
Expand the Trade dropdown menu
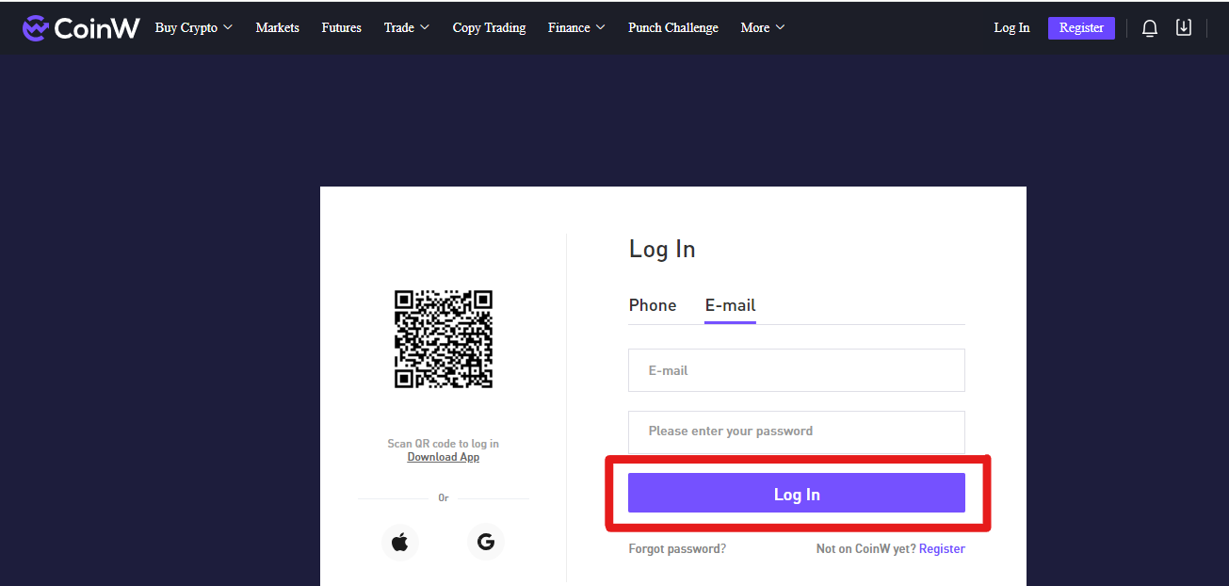[x=407, y=27]
